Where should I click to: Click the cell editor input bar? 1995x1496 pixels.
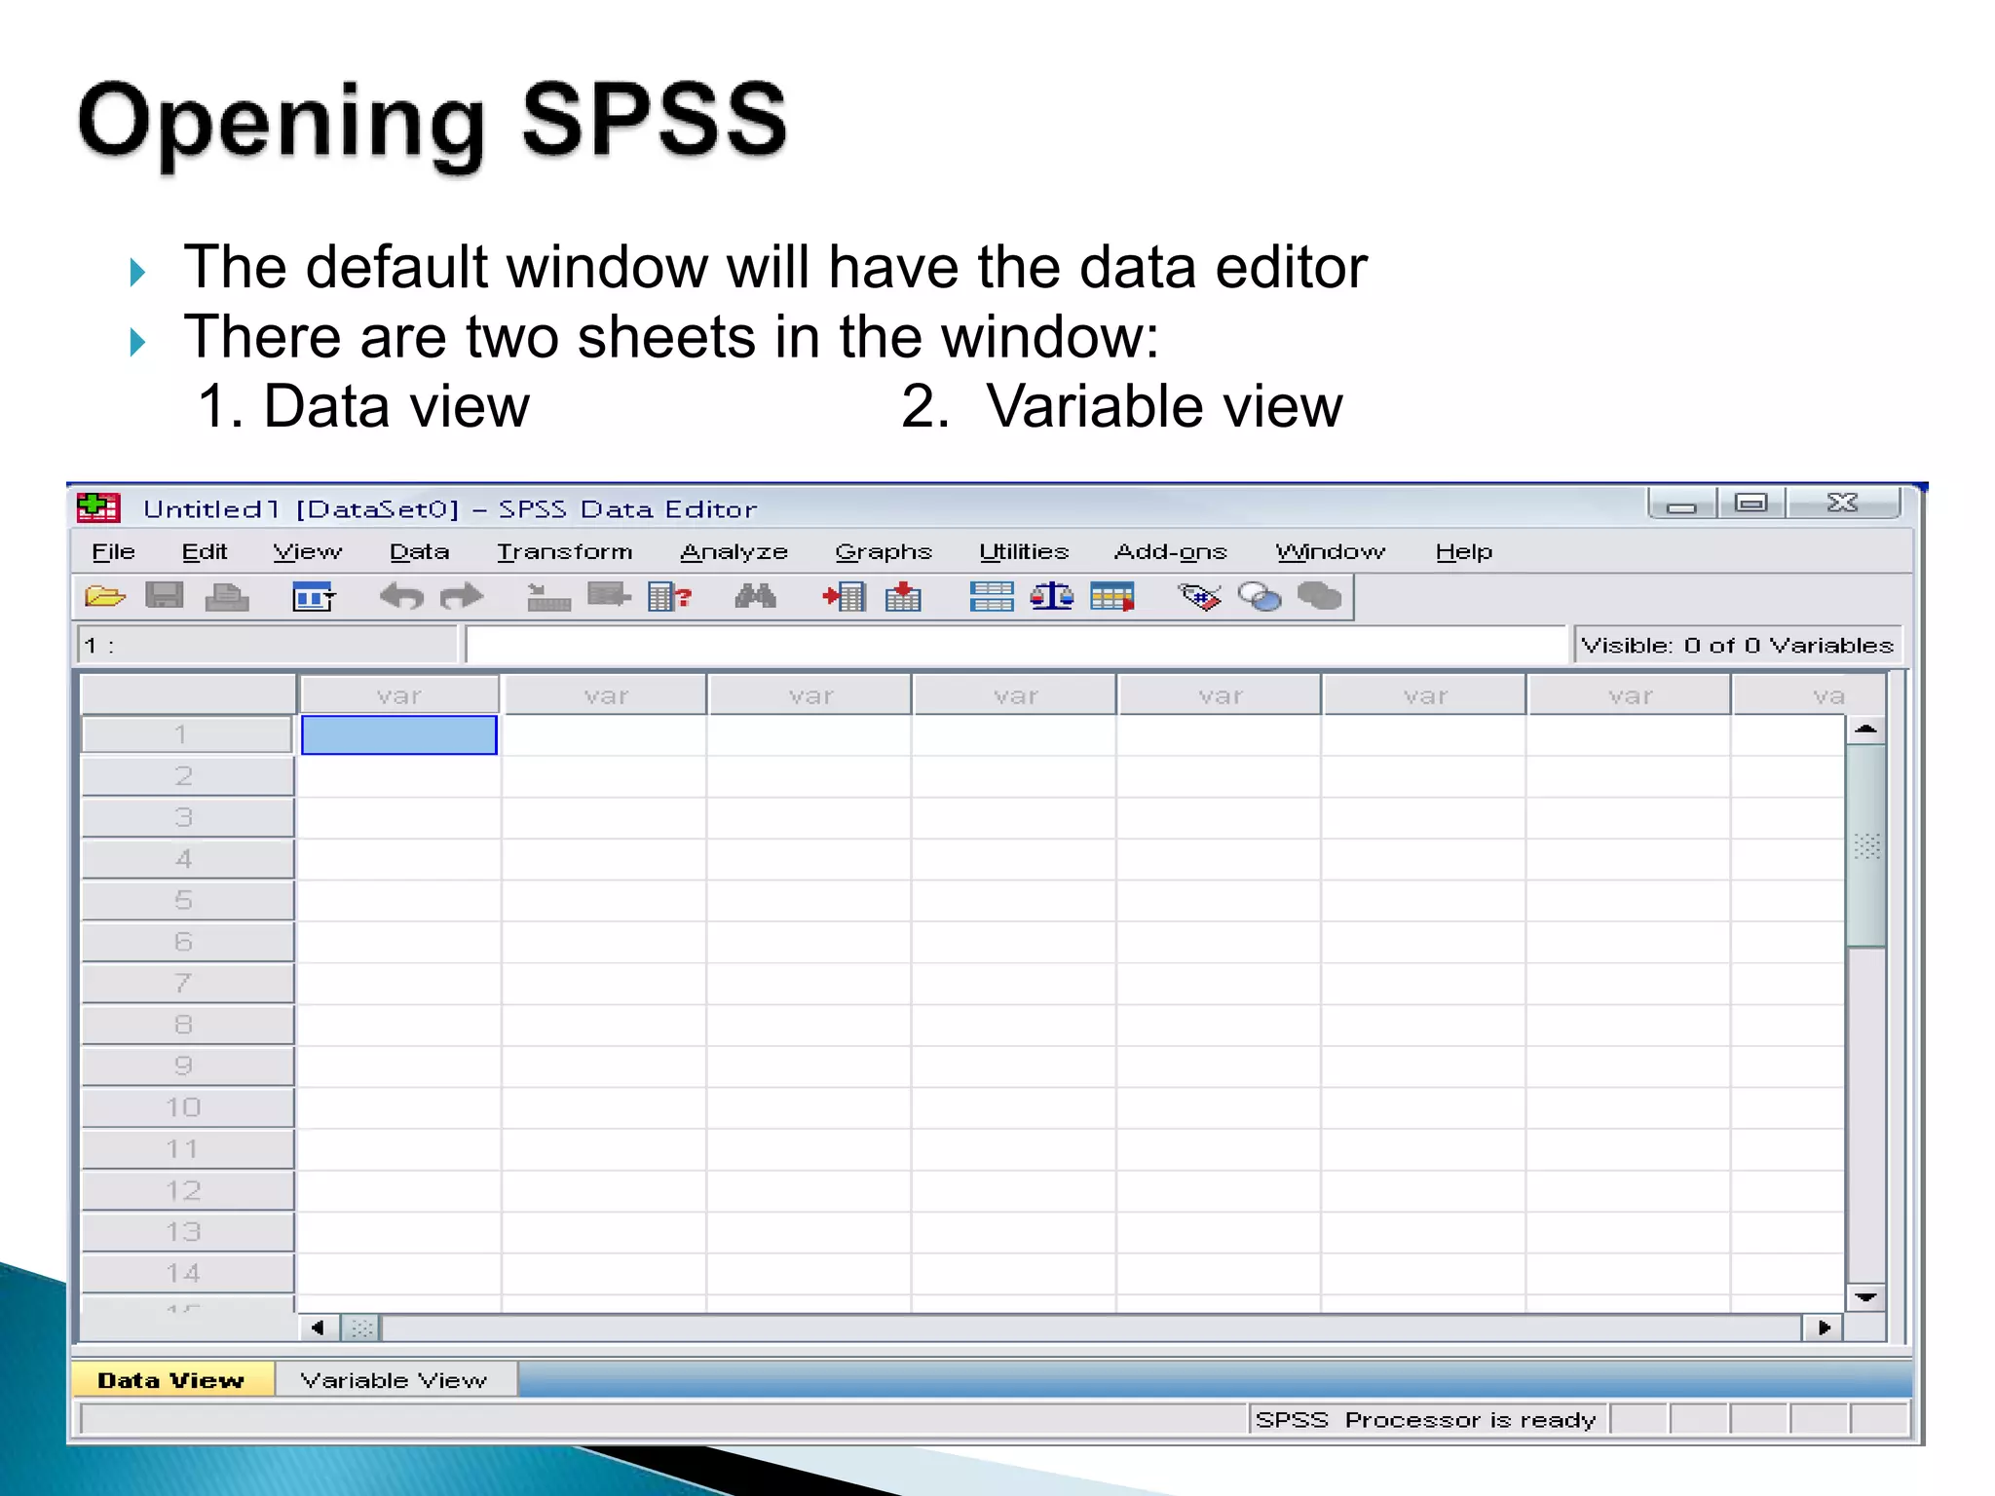pyautogui.click(x=1015, y=645)
